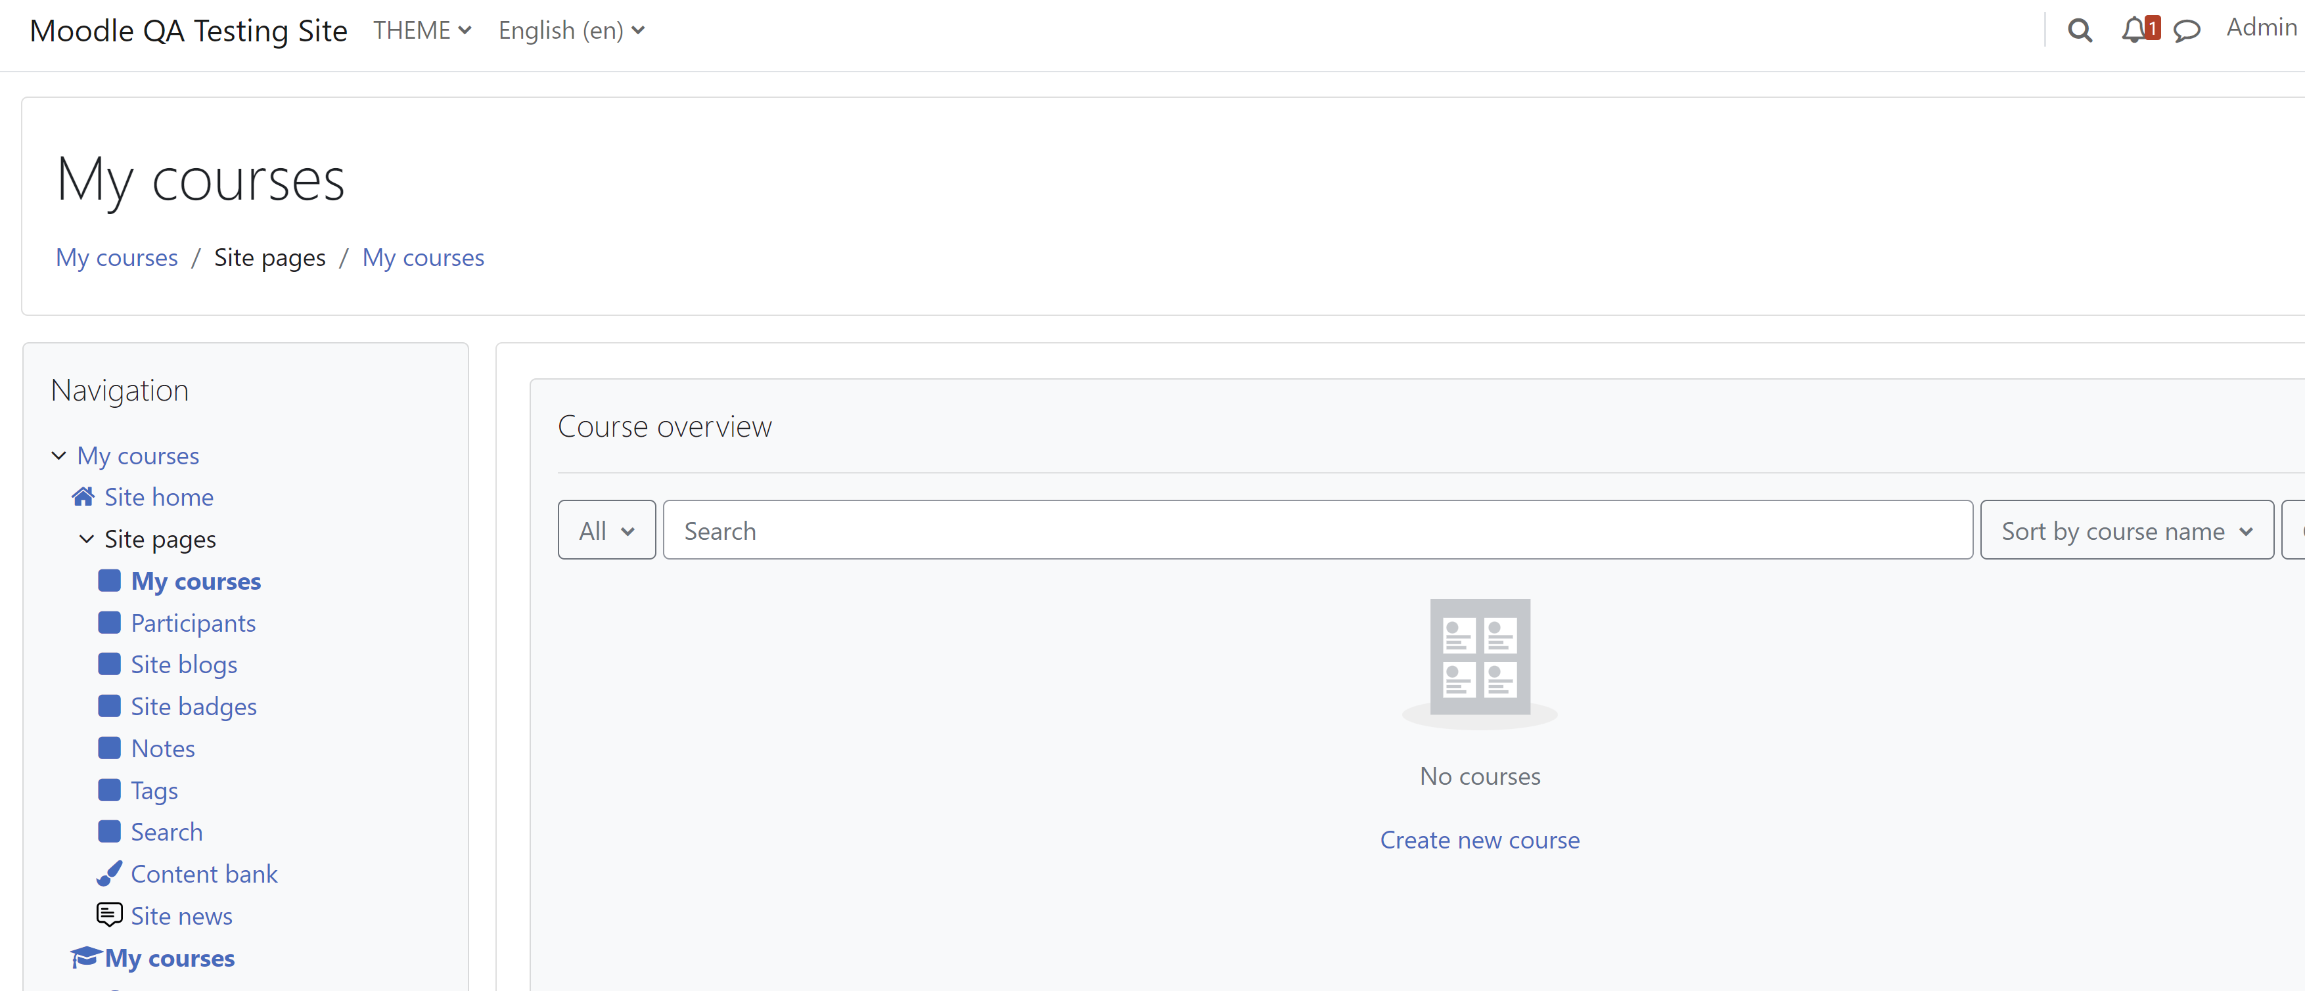Click the blue square icon beside bold My courses

coord(109,581)
